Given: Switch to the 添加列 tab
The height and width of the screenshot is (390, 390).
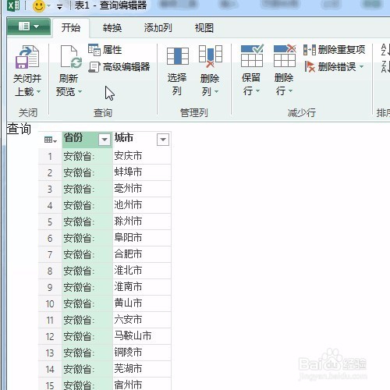Looking at the screenshot, I should click(x=158, y=28).
